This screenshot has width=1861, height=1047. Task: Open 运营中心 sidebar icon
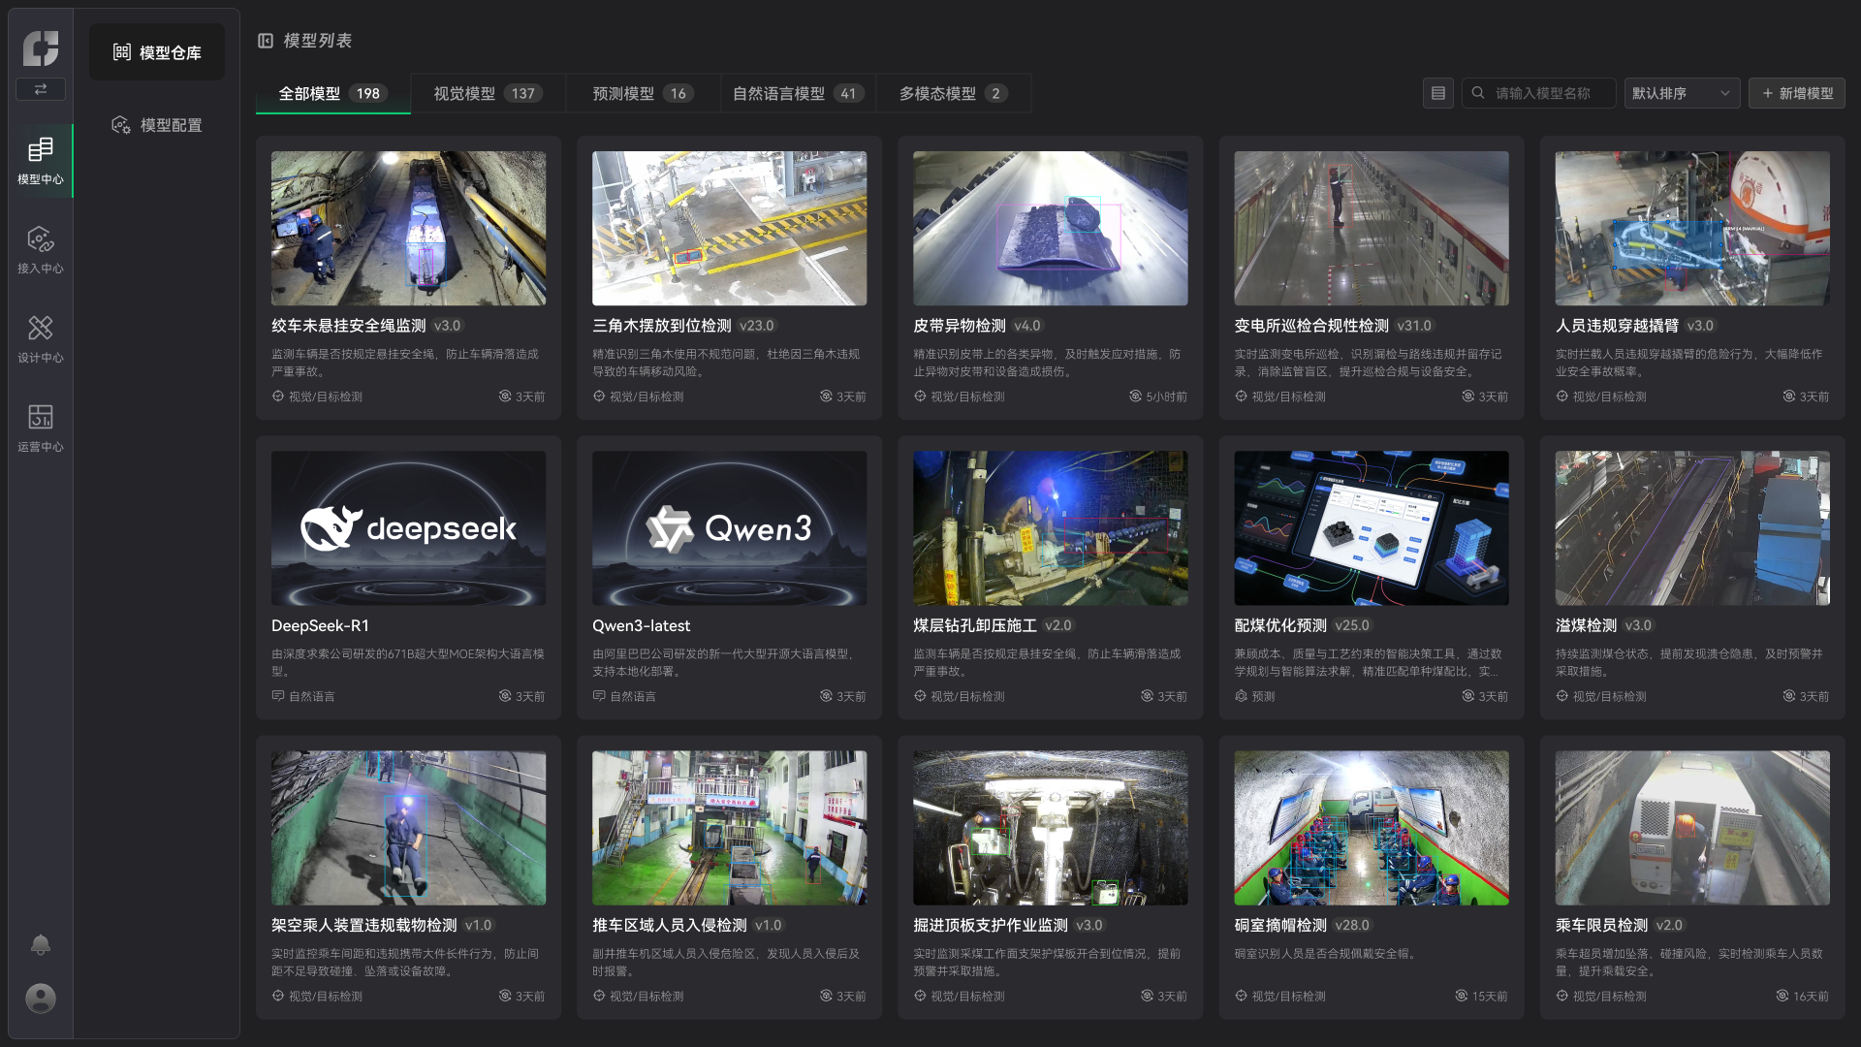[40, 428]
